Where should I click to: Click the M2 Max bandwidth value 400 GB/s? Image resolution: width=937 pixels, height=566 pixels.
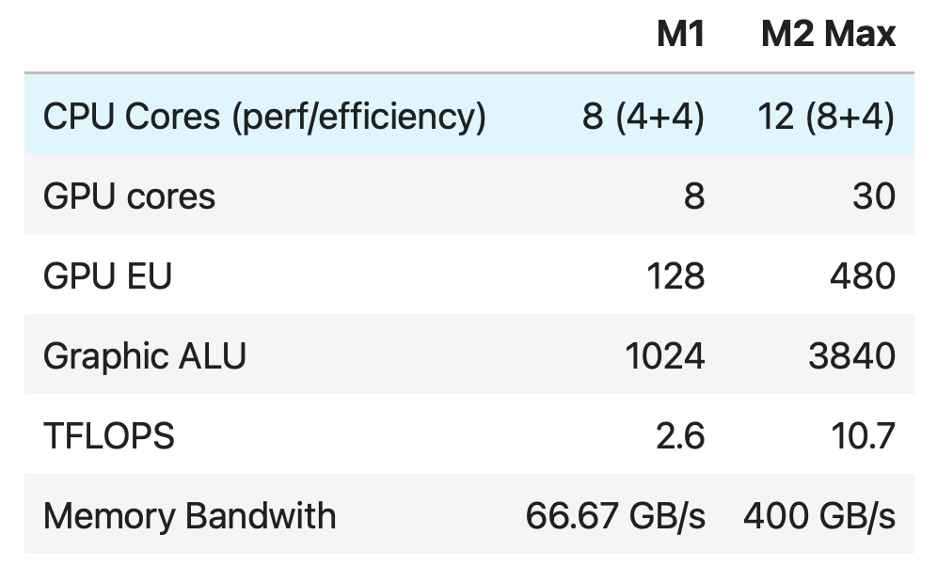pyautogui.click(x=818, y=516)
